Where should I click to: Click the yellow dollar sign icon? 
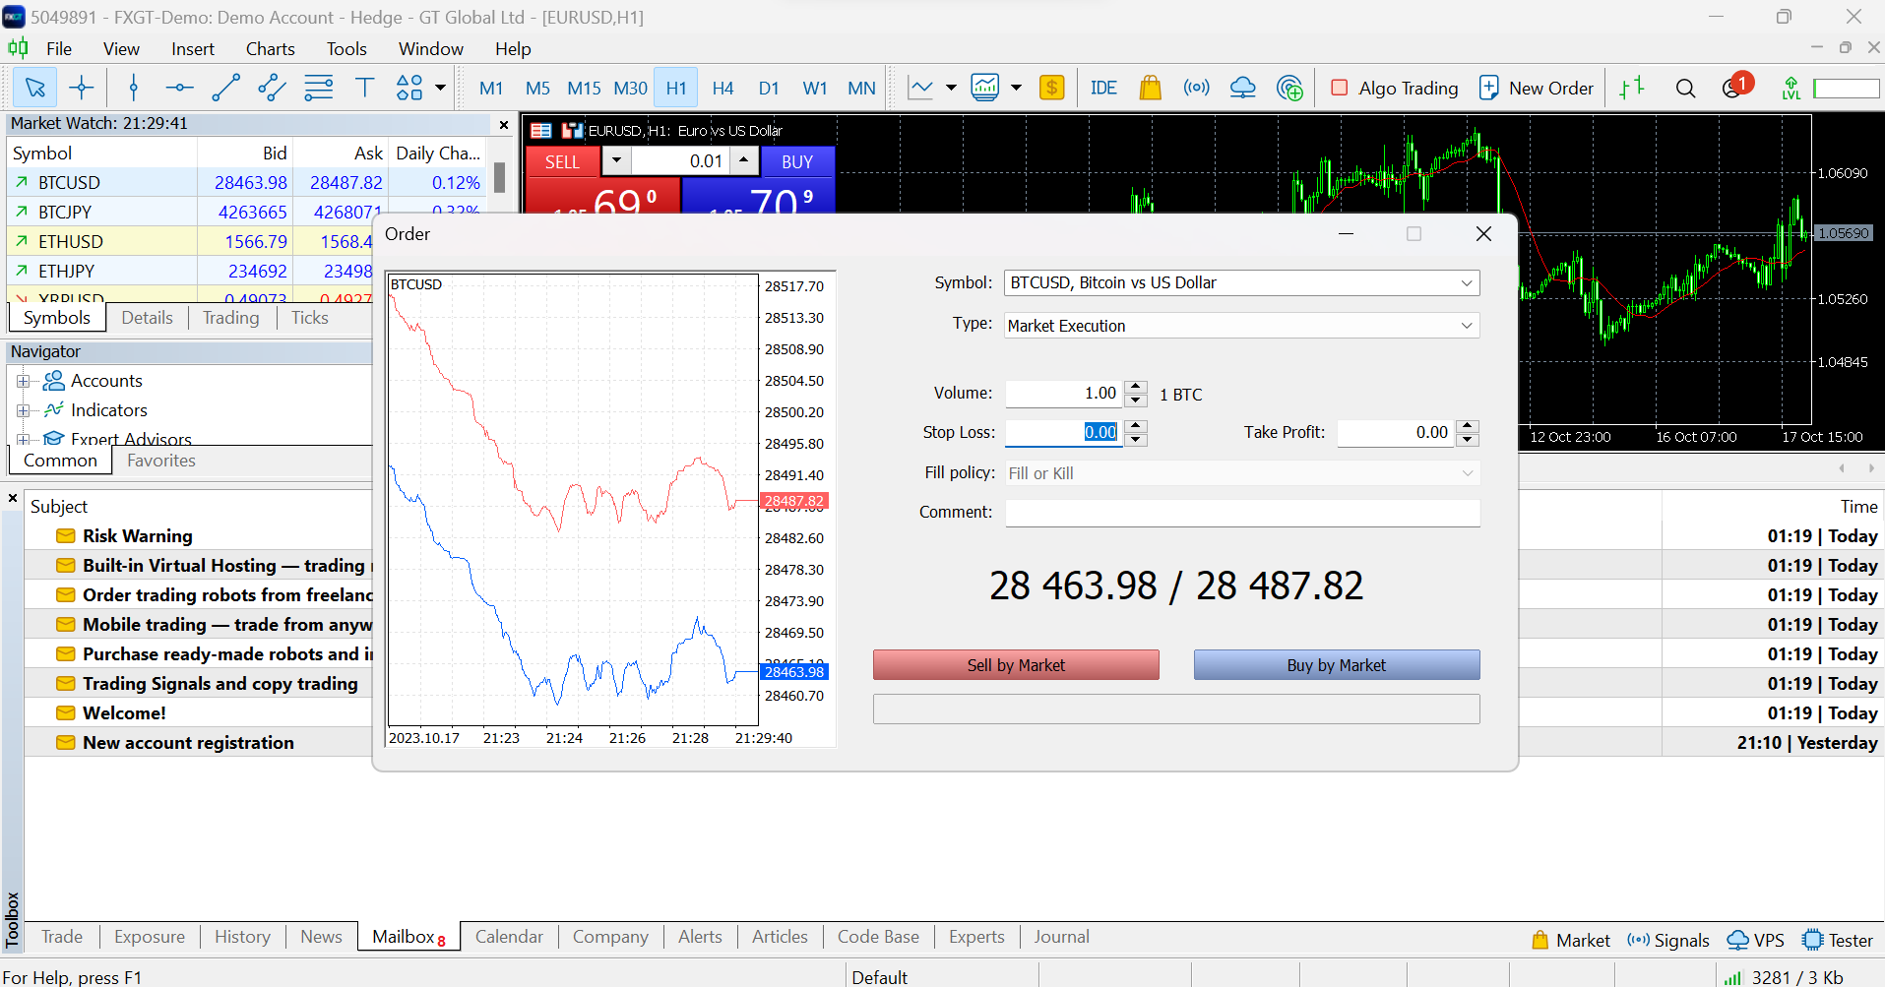point(1051,89)
